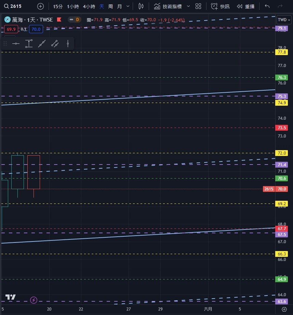Click the 66.3 yellow price label
The image size is (293, 315).
click(x=282, y=254)
